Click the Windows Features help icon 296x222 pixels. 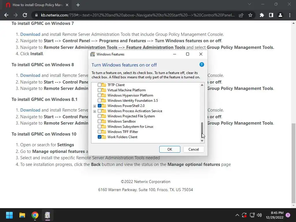pos(201,64)
